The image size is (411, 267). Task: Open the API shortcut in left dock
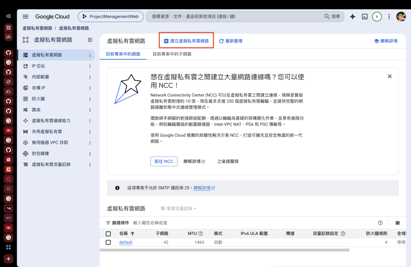(x=8, y=218)
